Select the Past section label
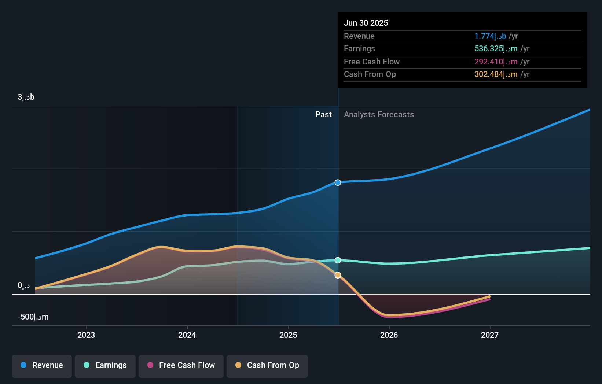The height and width of the screenshot is (384, 602). (x=323, y=114)
